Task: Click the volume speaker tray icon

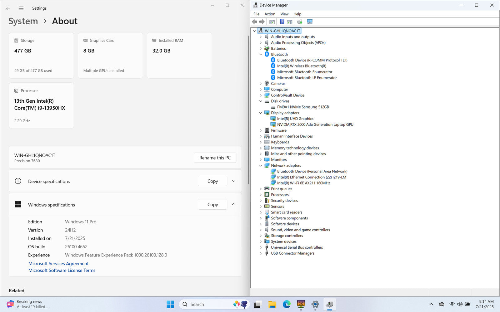Action: tap(460, 304)
